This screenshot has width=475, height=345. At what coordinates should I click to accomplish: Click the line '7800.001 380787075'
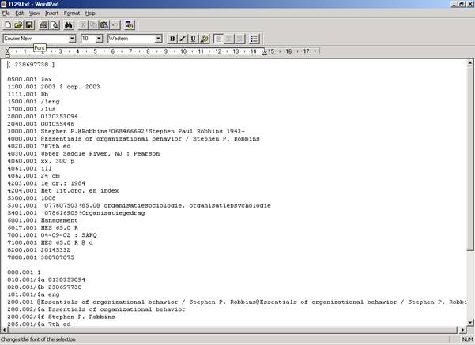(x=41, y=257)
